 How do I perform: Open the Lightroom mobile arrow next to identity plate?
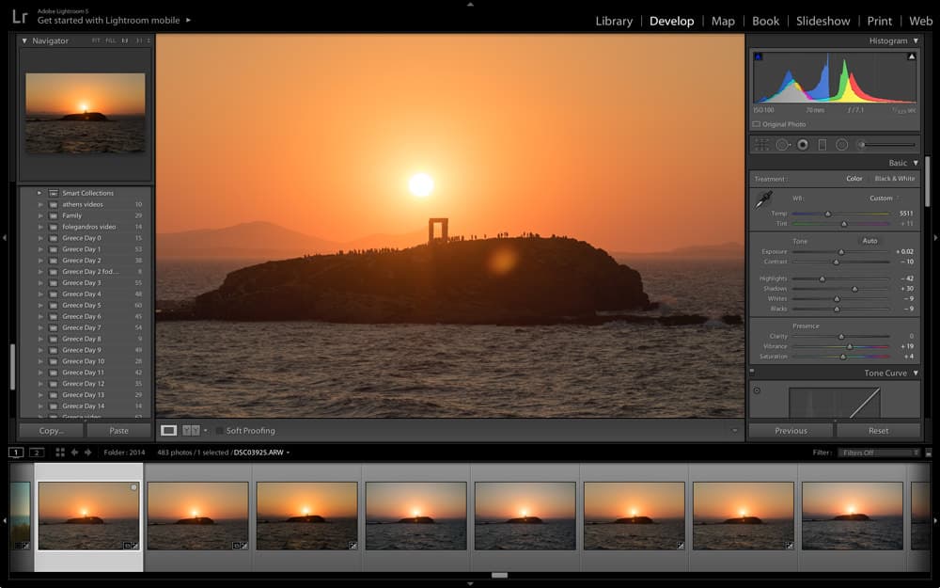tap(188, 21)
